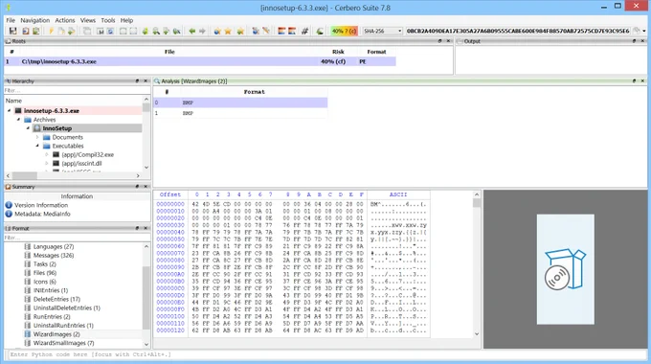Select UninstallDeleteEntries (1) in Format list

[x=66, y=307]
